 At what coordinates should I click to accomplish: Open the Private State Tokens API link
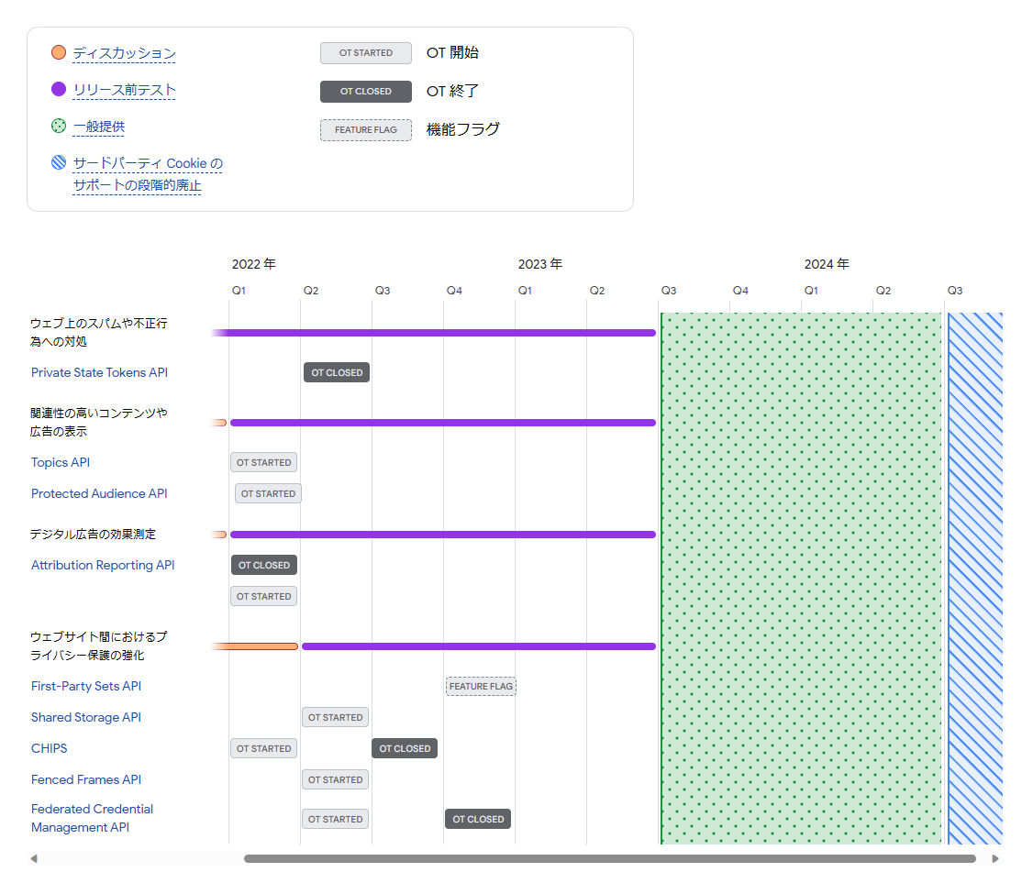point(99,372)
